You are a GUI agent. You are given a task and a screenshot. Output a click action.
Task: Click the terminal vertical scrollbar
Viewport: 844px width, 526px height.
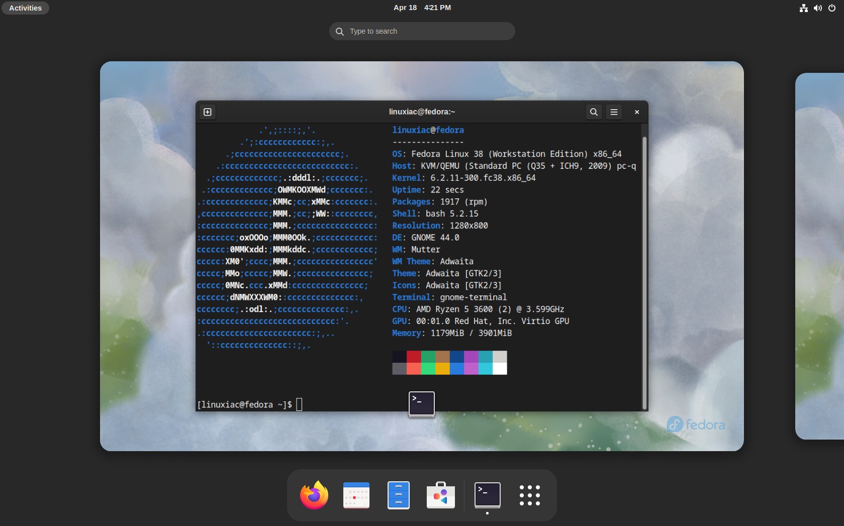644,272
